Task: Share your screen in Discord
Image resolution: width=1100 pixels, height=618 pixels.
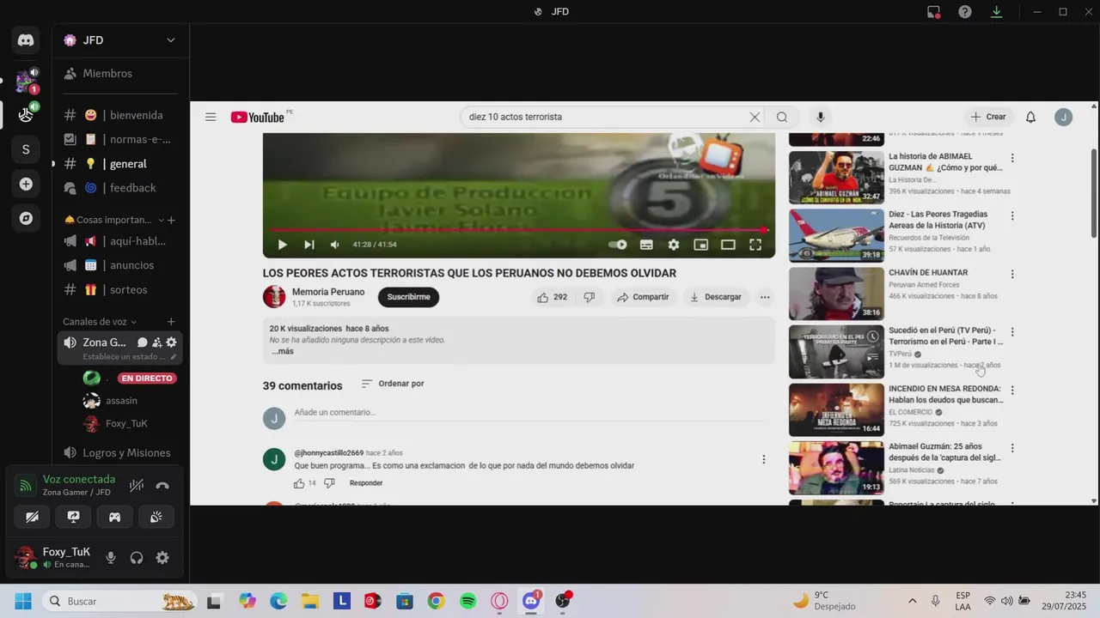Action: click(x=73, y=517)
